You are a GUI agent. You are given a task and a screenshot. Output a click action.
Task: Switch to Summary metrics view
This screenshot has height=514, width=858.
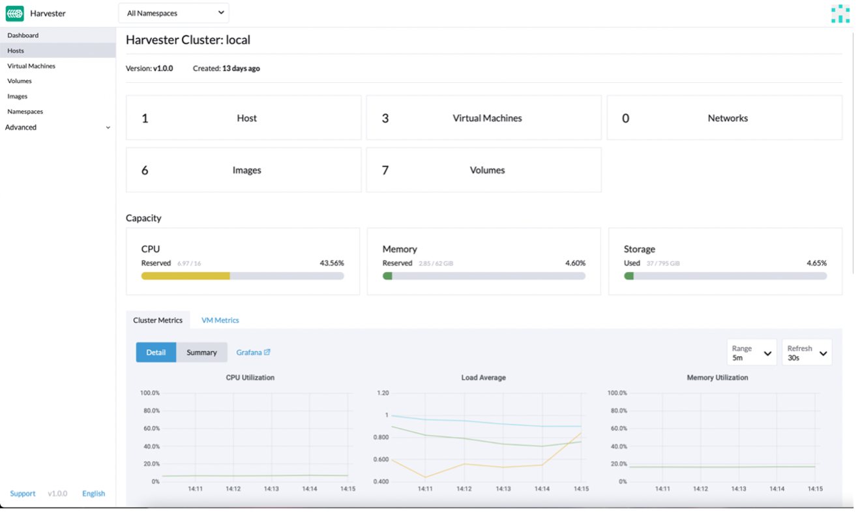(x=201, y=352)
